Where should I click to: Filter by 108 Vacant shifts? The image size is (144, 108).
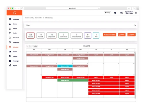pos(31,35)
